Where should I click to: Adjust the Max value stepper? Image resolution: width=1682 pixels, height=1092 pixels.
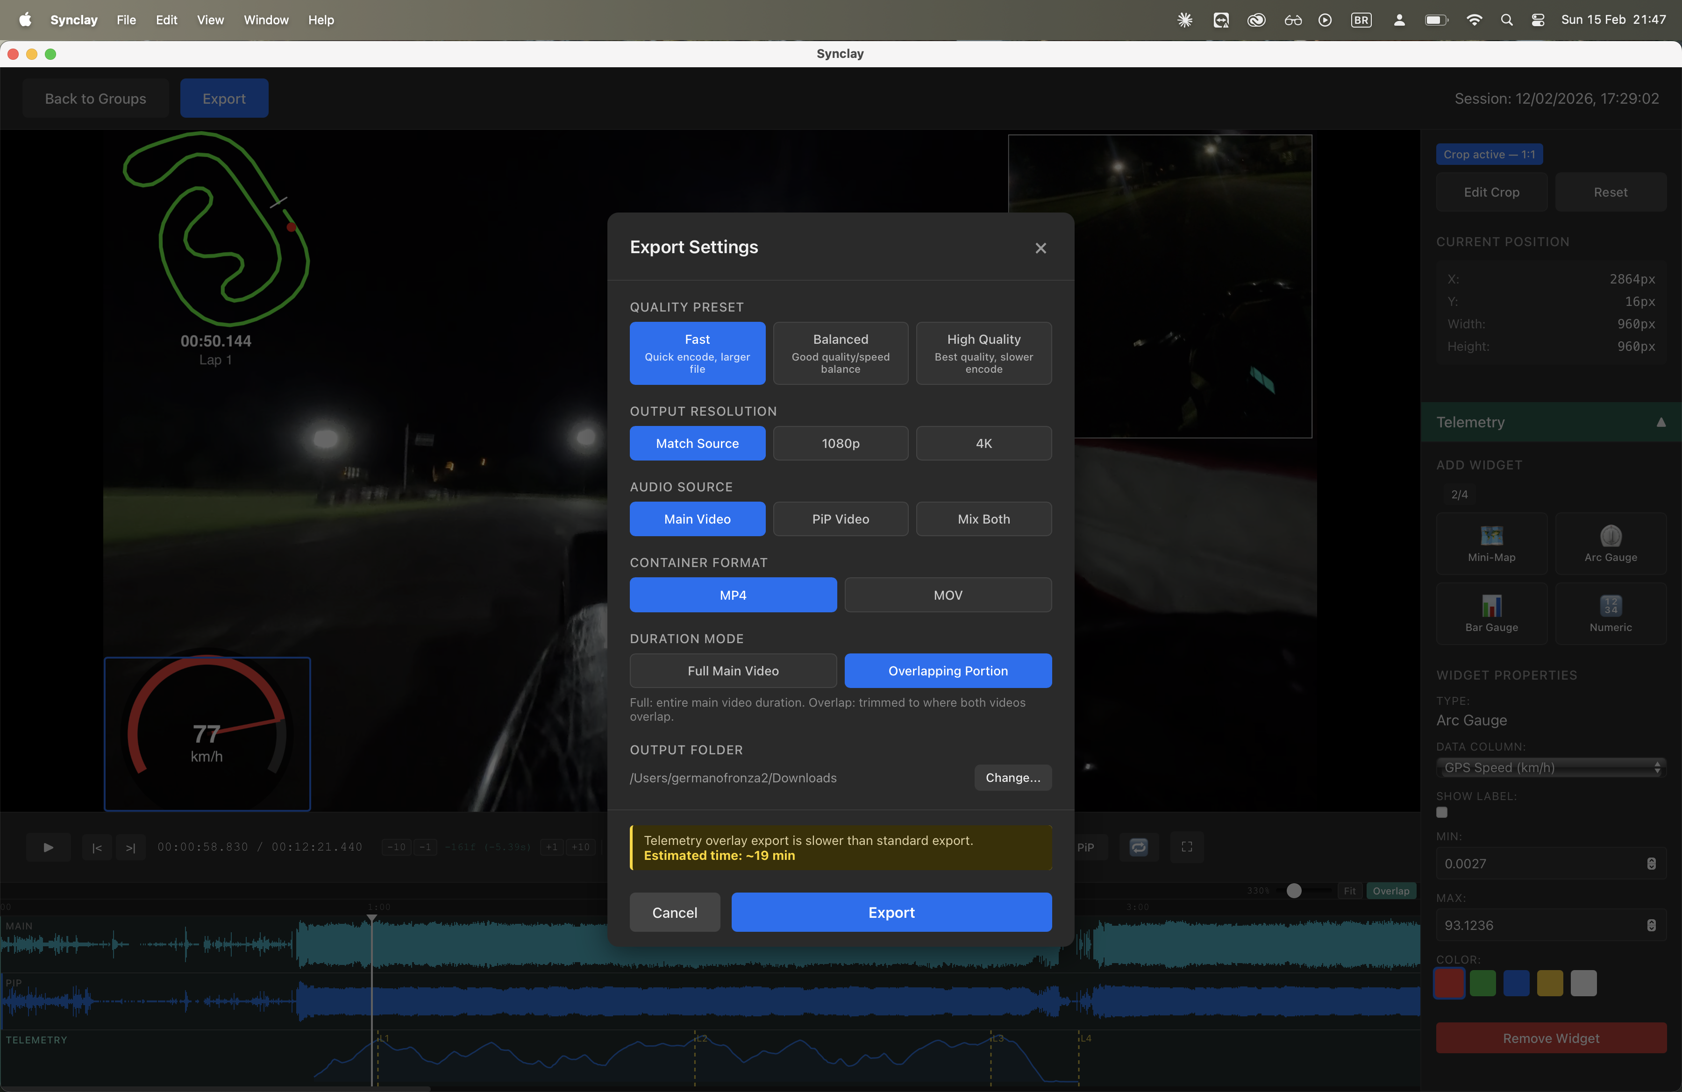tap(1651, 925)
